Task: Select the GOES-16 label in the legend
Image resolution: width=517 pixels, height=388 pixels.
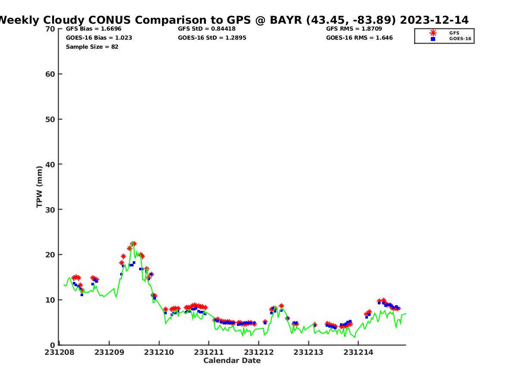Action: click(460, 39)
